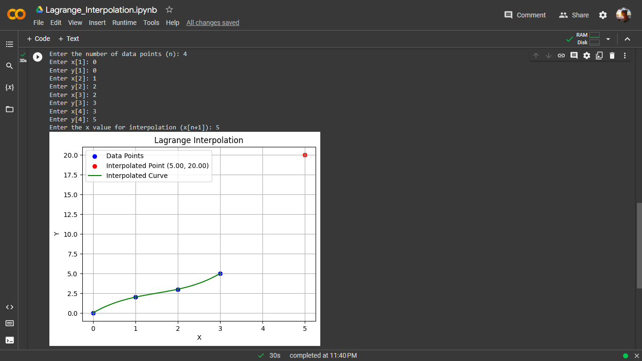Mirror cell in tab icon
This screenshot has width=642, height=361.
click(x=599, y=56)
